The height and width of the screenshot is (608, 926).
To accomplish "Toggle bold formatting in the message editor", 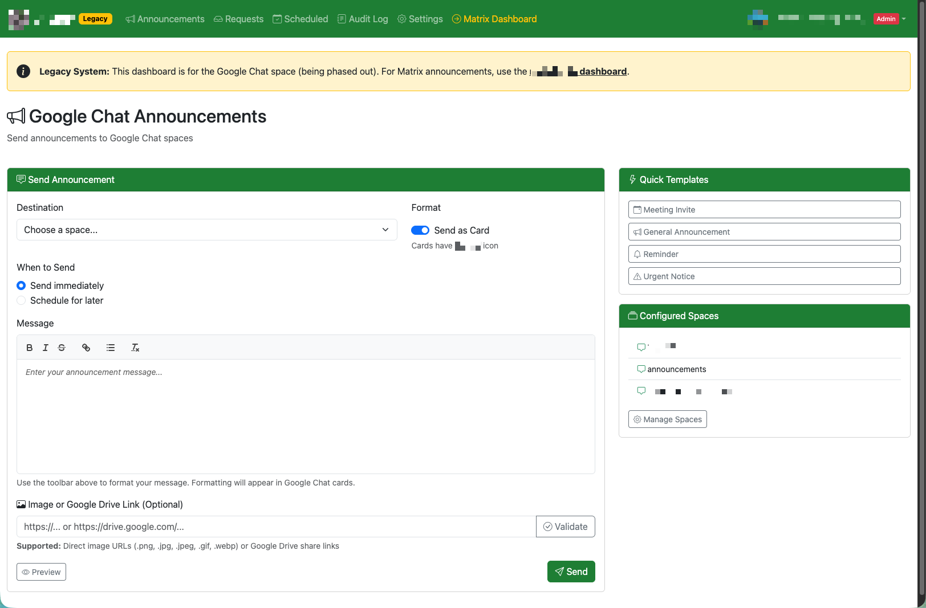I will (29, 348).
